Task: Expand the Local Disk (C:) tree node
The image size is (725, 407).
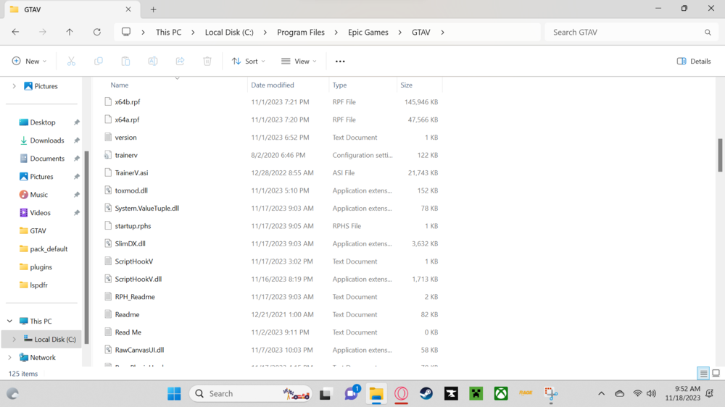Action: (14, 339)
